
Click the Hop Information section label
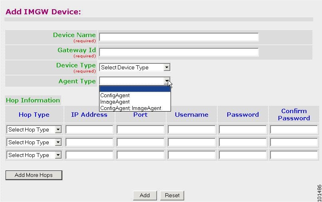(33, 100)
